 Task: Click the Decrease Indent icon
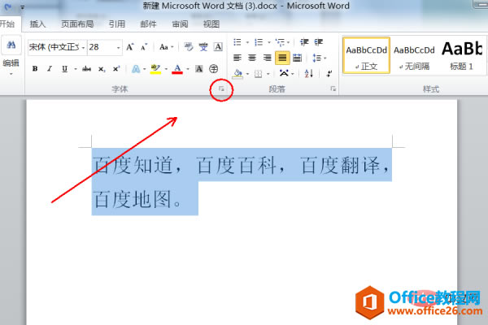tap(304, 42)
